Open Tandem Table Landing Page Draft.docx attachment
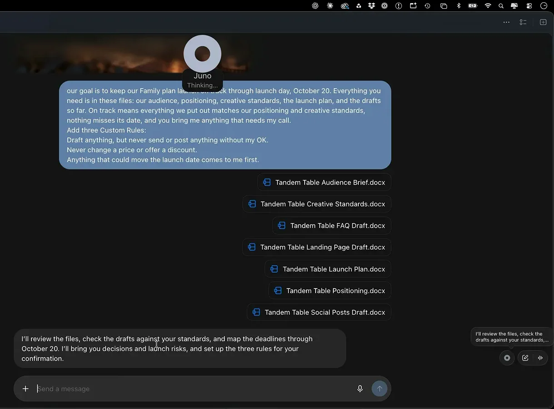The image size is (554, 409). 317,247
